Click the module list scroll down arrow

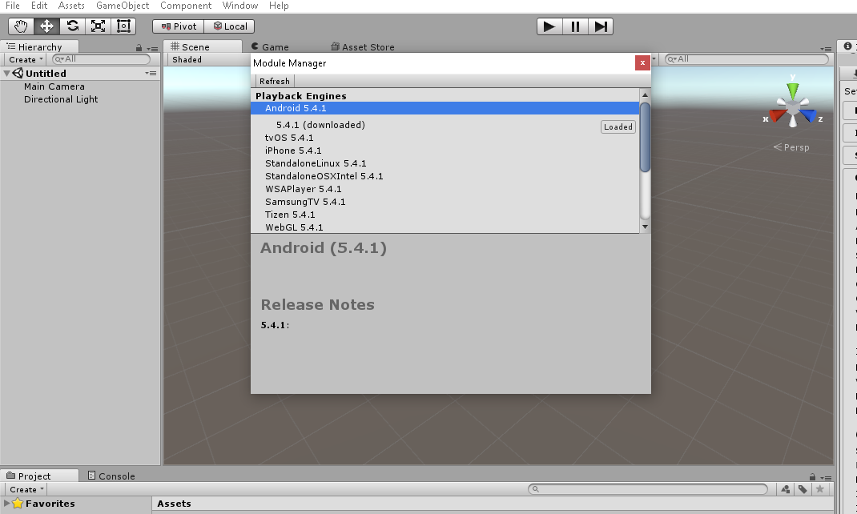(645, 227)
